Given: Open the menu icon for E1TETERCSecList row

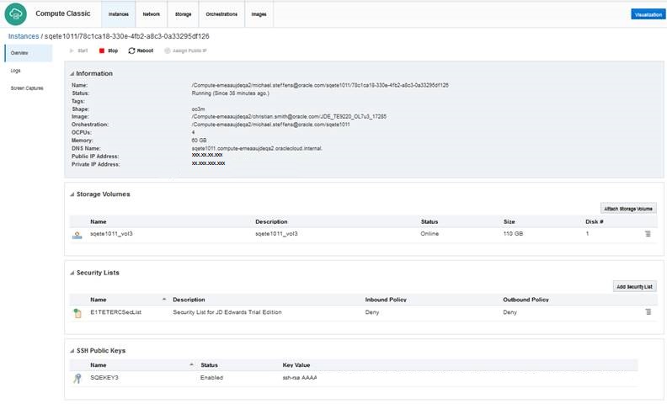Looking at the screenshot, I should pos(648,311).
